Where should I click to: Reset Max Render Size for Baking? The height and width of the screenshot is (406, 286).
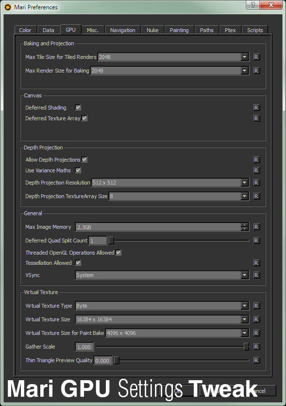pyautogui.click(x=256, y=71)
